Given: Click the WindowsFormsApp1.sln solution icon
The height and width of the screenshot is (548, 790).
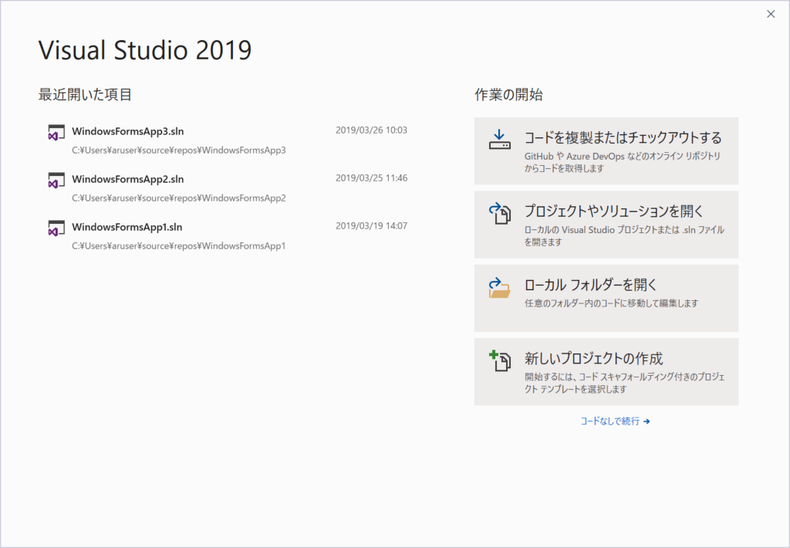Looking at the screenshot, I should tap(56, 228).
